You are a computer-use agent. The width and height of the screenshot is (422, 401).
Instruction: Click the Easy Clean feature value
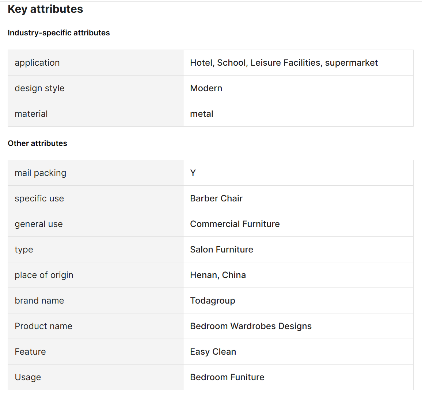click(x=213, y=352)
